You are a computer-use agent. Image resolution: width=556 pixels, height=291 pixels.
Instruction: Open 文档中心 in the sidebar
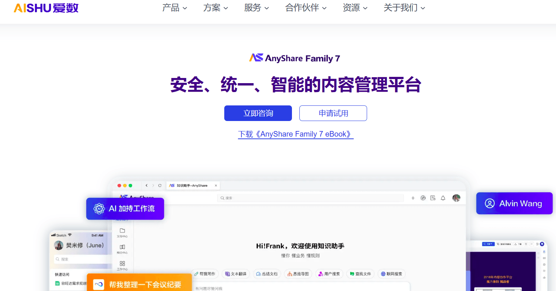point(122,233)
